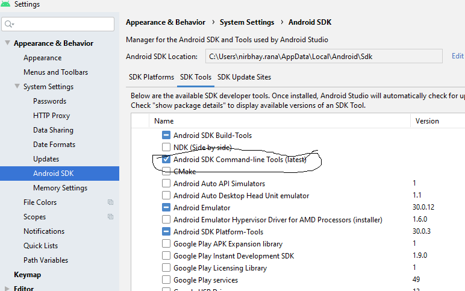
Task: Click version 1.9.0 of Instant Development SDK
Action: 420,255
